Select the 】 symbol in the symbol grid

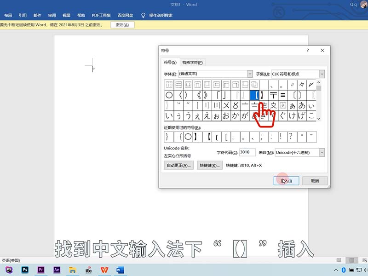pos(264,95)
